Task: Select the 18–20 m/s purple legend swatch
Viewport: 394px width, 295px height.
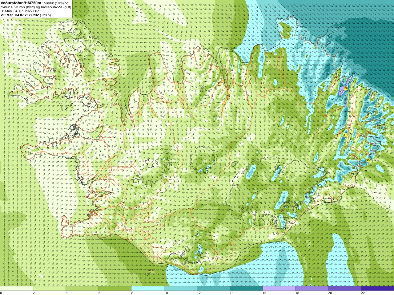Action: pyautogui.click(x=312, y=289)
